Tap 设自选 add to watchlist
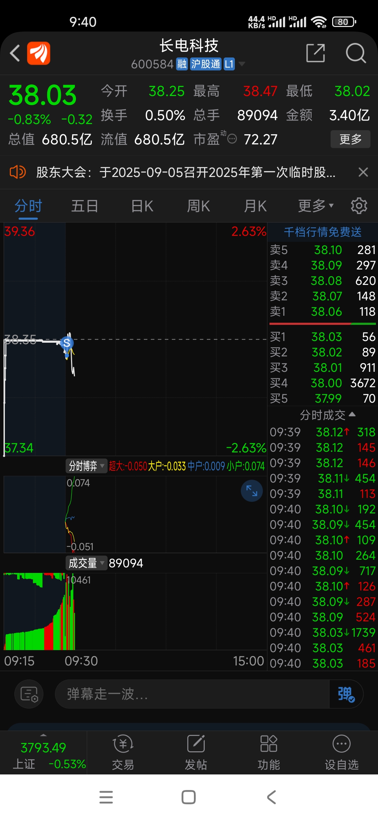Image resolution: width=378 pixels, height=820 pixels. [x=342, y=752]
